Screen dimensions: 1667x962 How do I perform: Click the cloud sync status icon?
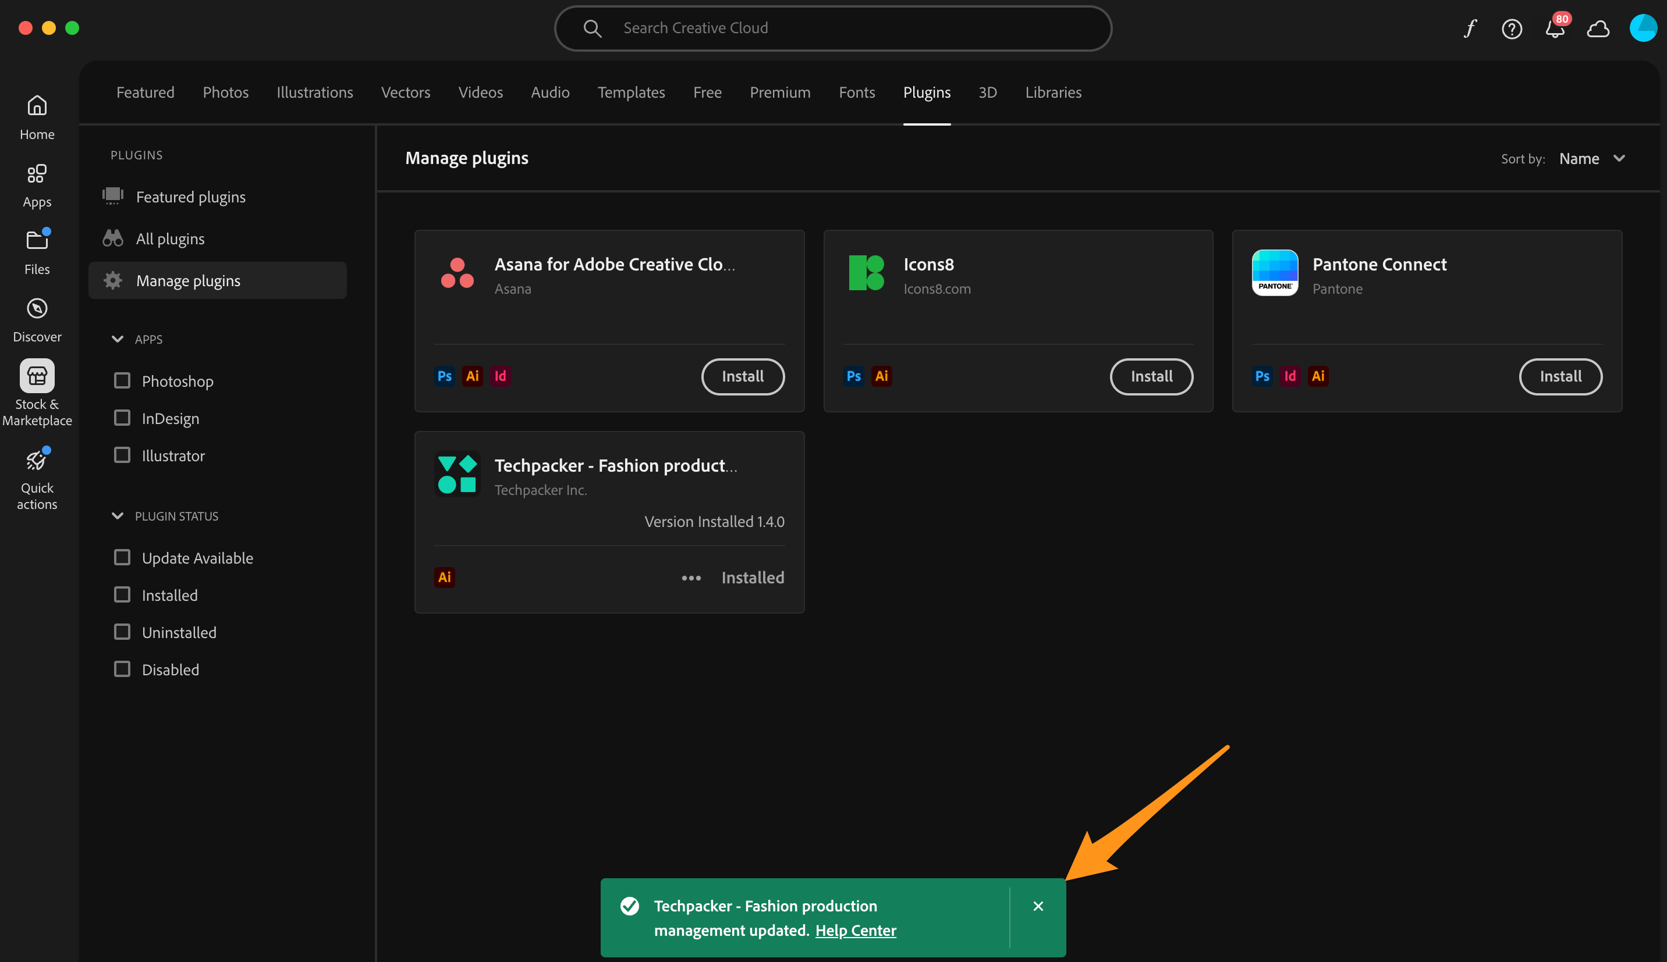1598,28
